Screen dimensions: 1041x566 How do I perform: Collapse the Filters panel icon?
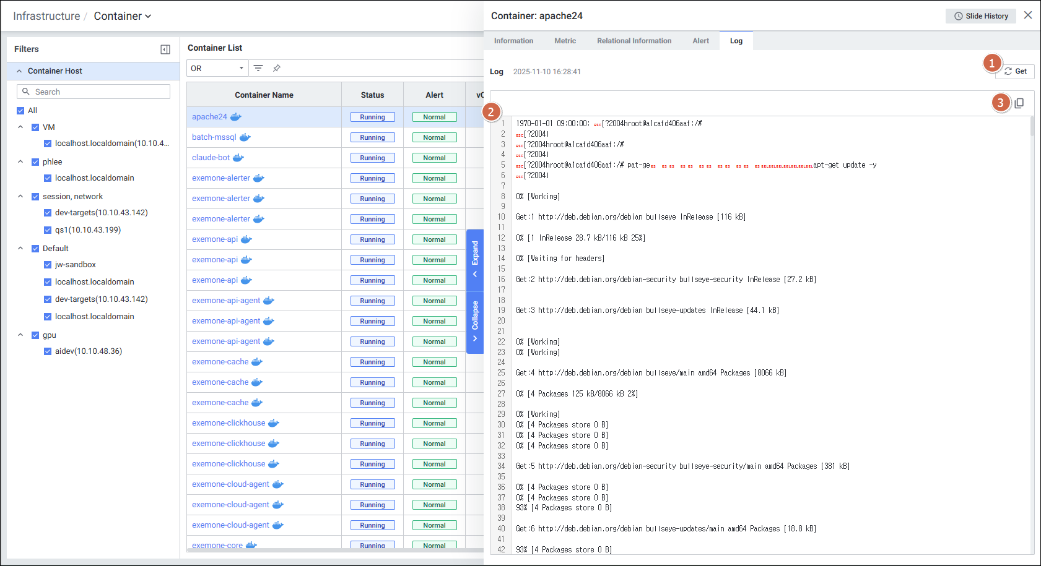165,49
